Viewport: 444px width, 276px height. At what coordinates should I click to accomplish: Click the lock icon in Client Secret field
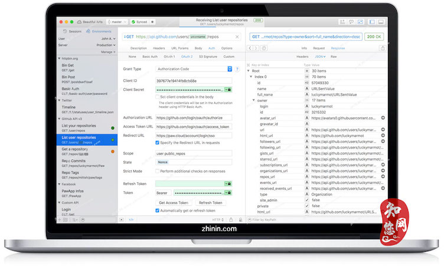[229, 90]
